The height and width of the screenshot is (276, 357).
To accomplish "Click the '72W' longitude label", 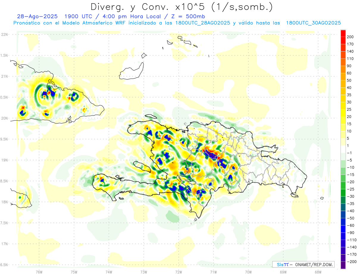I will 178,272.
